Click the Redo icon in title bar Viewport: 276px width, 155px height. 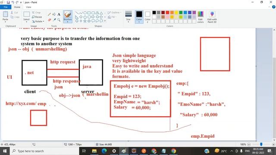[17, 2]
